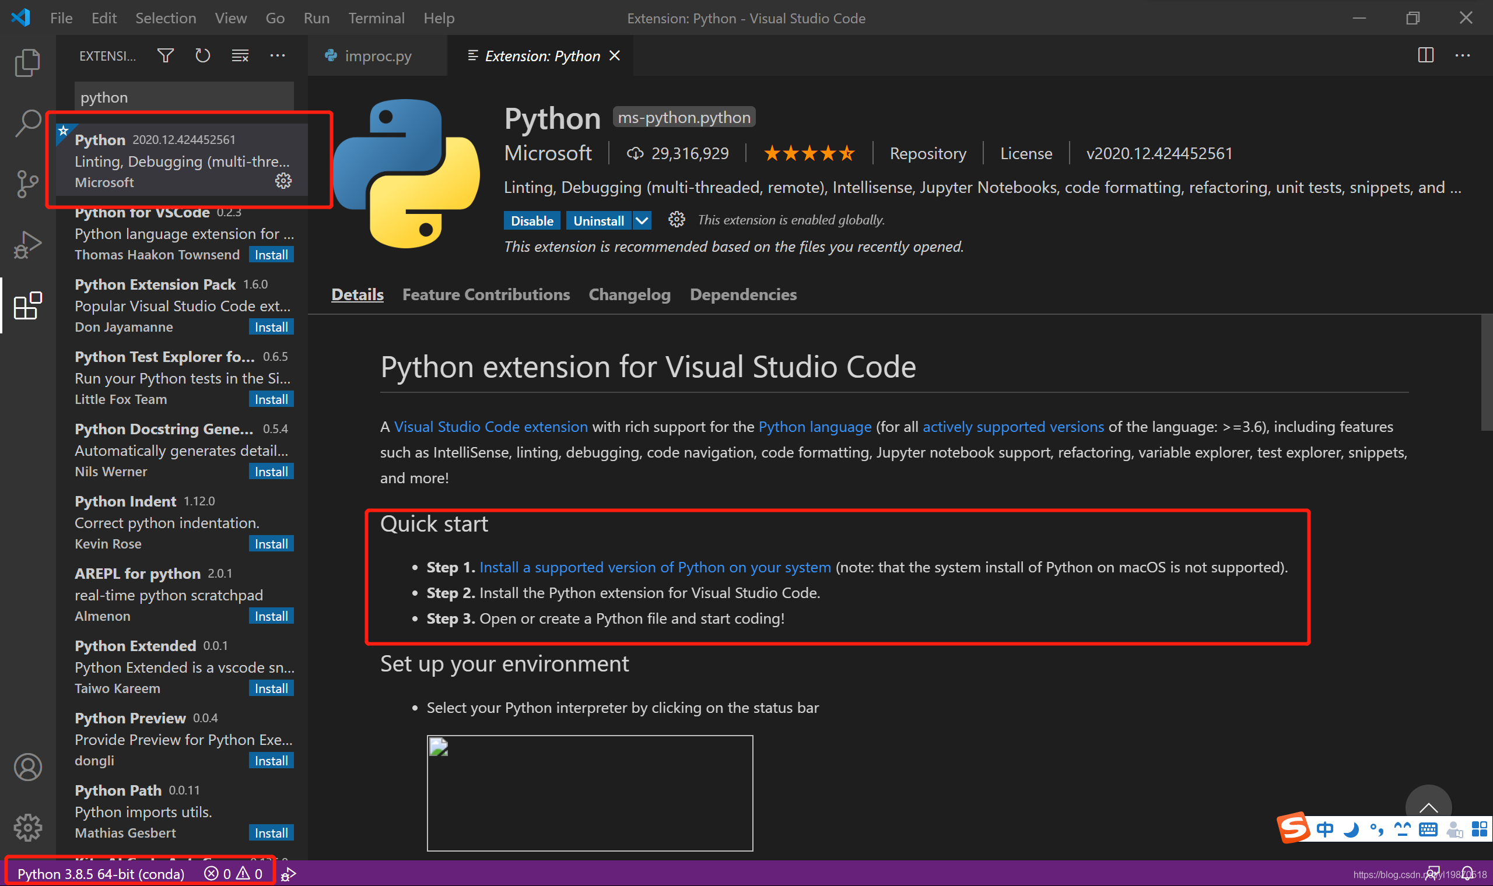Click the VS Code logo icon

(x=21, y=17)
